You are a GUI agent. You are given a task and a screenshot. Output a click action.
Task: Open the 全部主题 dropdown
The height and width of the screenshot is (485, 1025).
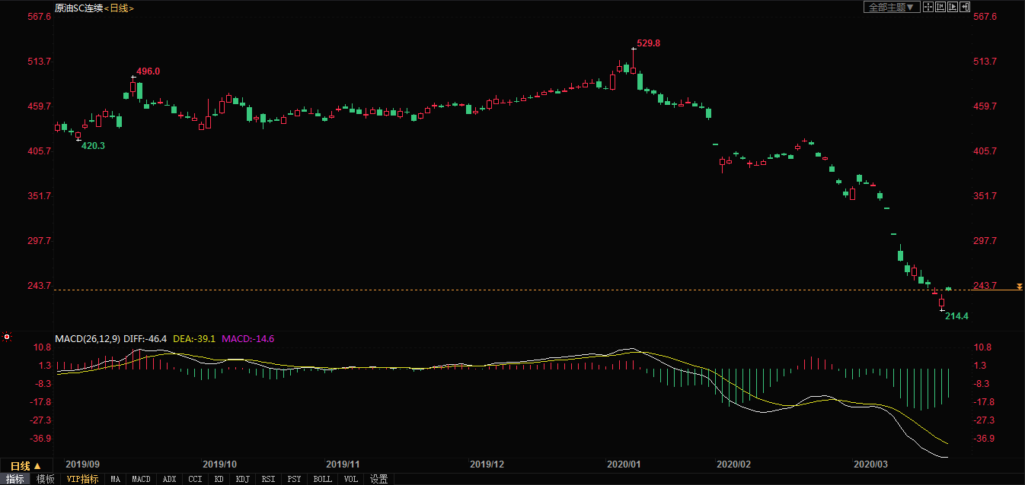(891, 7)
